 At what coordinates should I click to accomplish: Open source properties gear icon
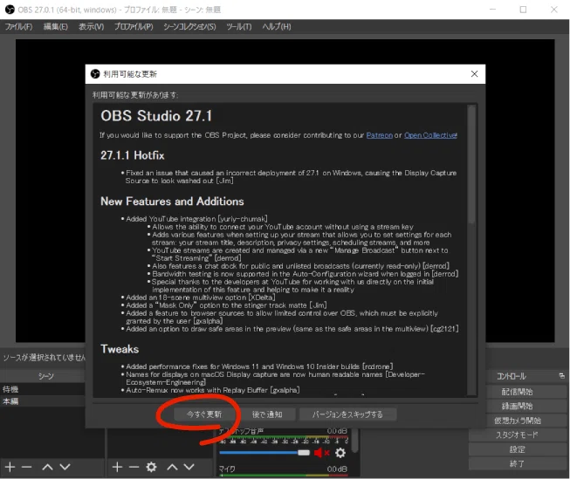point(151,467)
